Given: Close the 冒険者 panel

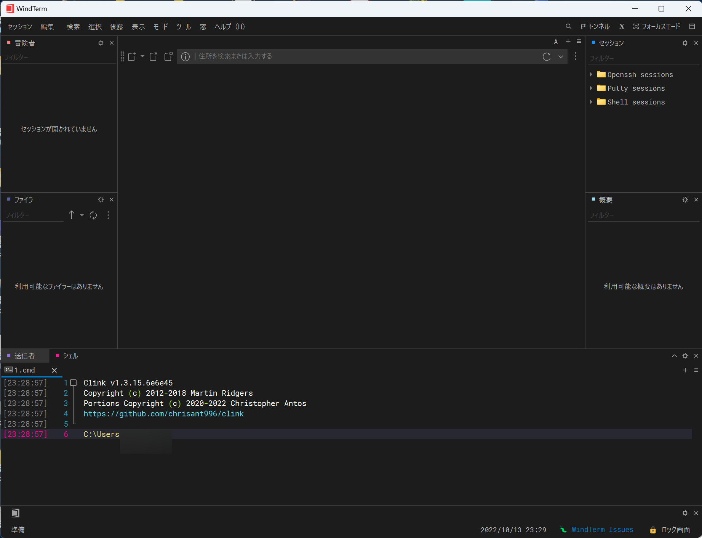Looking at the screenshot, I should point(112,43).
